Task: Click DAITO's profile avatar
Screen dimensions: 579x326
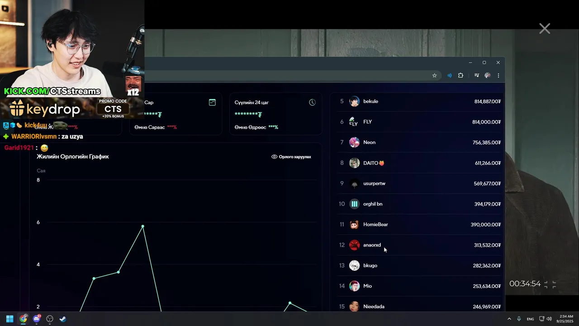Action: [x=354, y=163]
